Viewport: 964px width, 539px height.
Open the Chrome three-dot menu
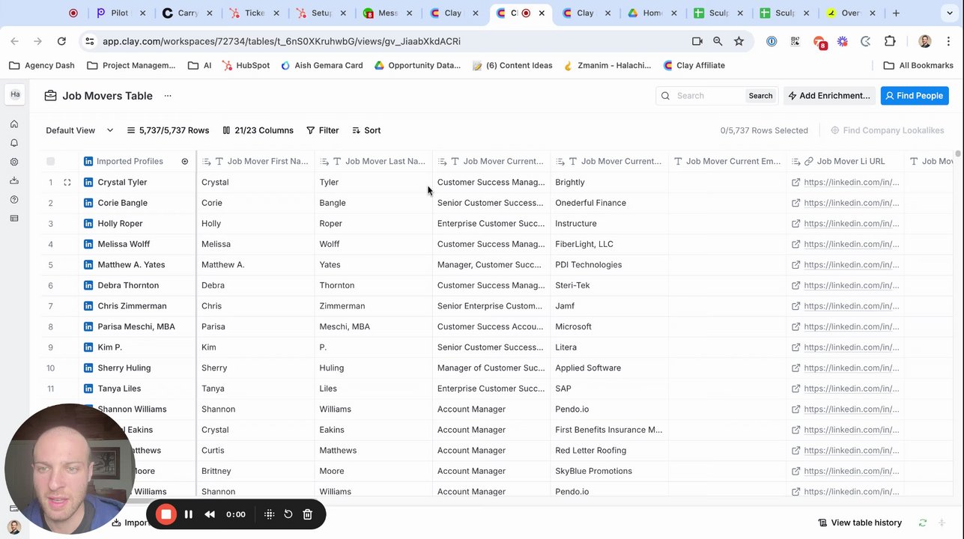point(949,41)
